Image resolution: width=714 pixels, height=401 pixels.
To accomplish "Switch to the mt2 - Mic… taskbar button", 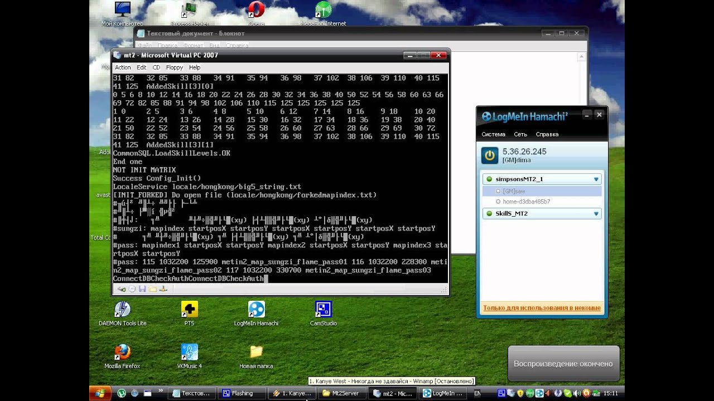I will click(x=393, y=393).
